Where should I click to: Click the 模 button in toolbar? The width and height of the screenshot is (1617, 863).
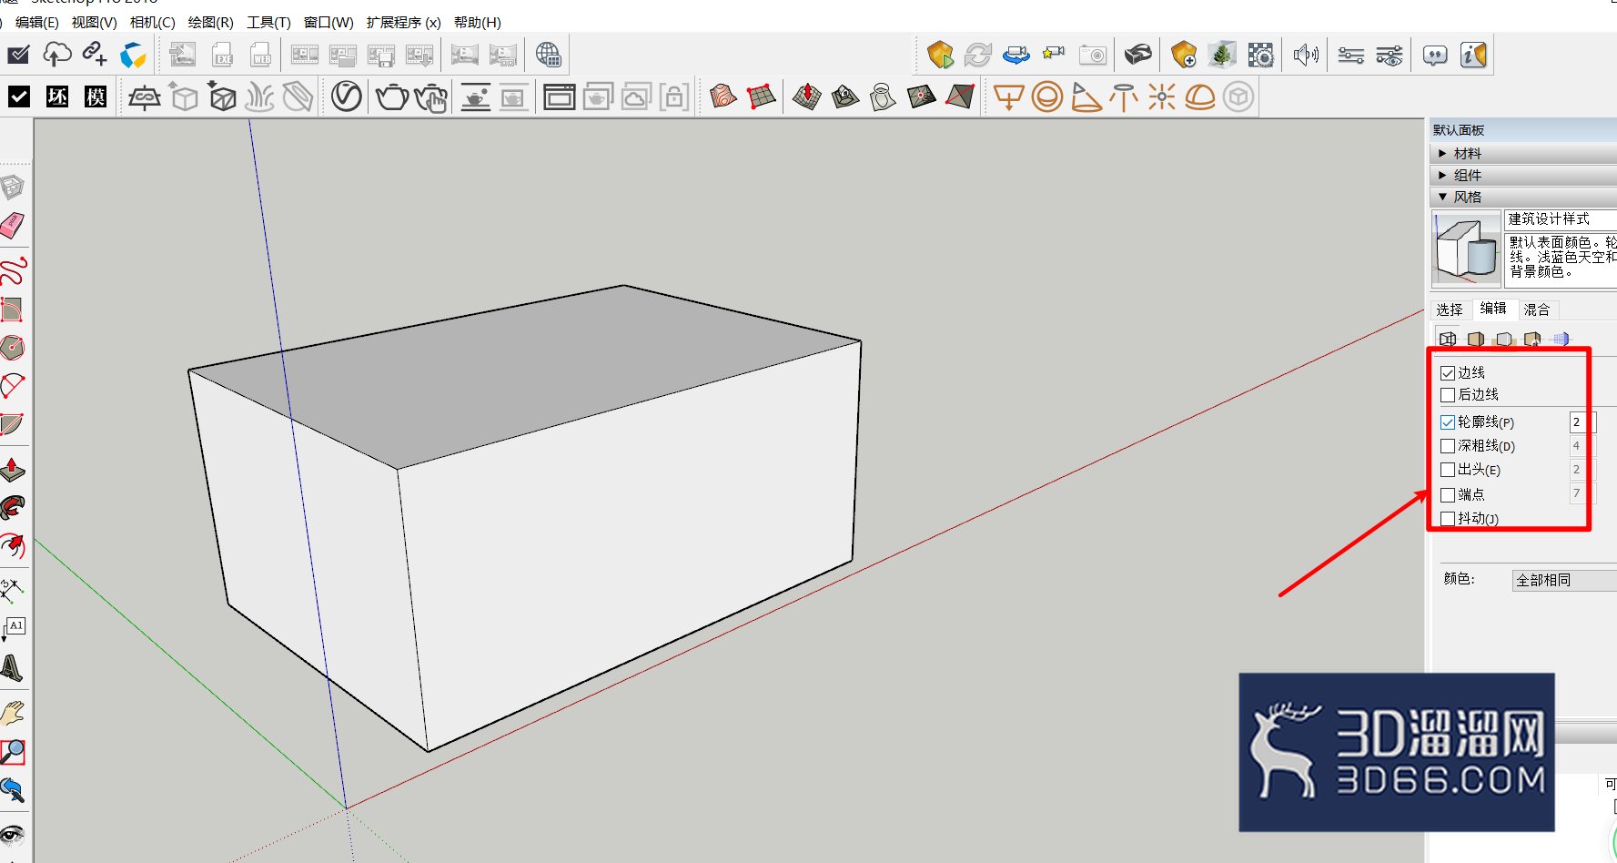click(96, 96)
